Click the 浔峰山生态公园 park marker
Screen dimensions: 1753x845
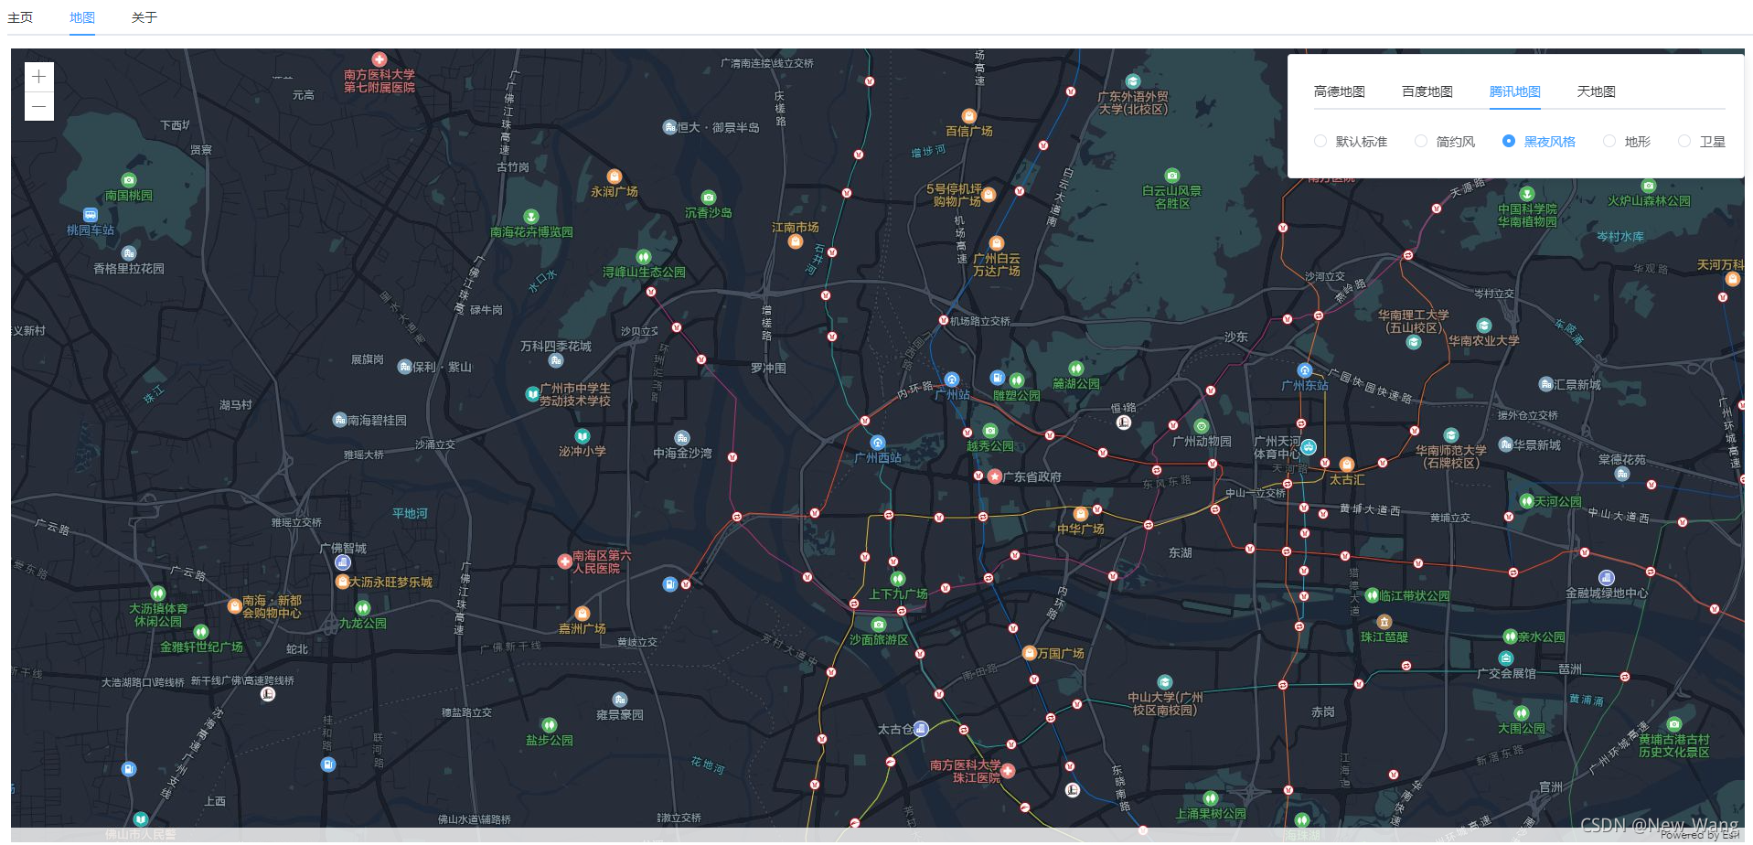pyautogui.click(x=644, y=257)
